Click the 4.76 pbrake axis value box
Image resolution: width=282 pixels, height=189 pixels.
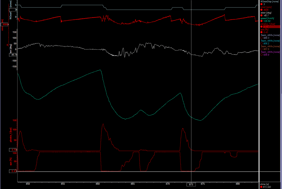coord(13,150)
